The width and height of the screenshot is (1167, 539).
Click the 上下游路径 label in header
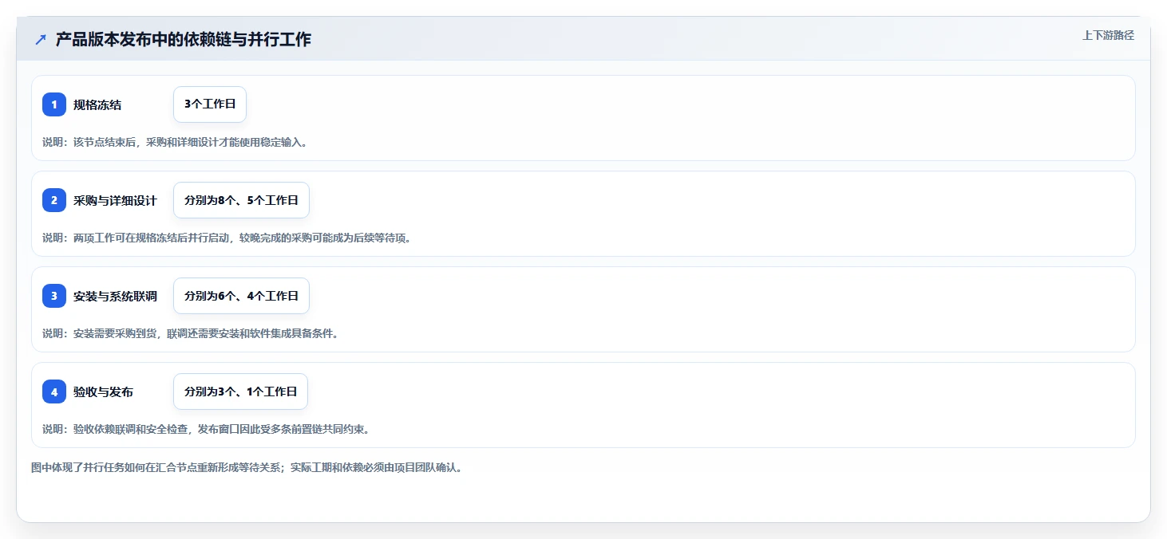(x=1108, y=35)
